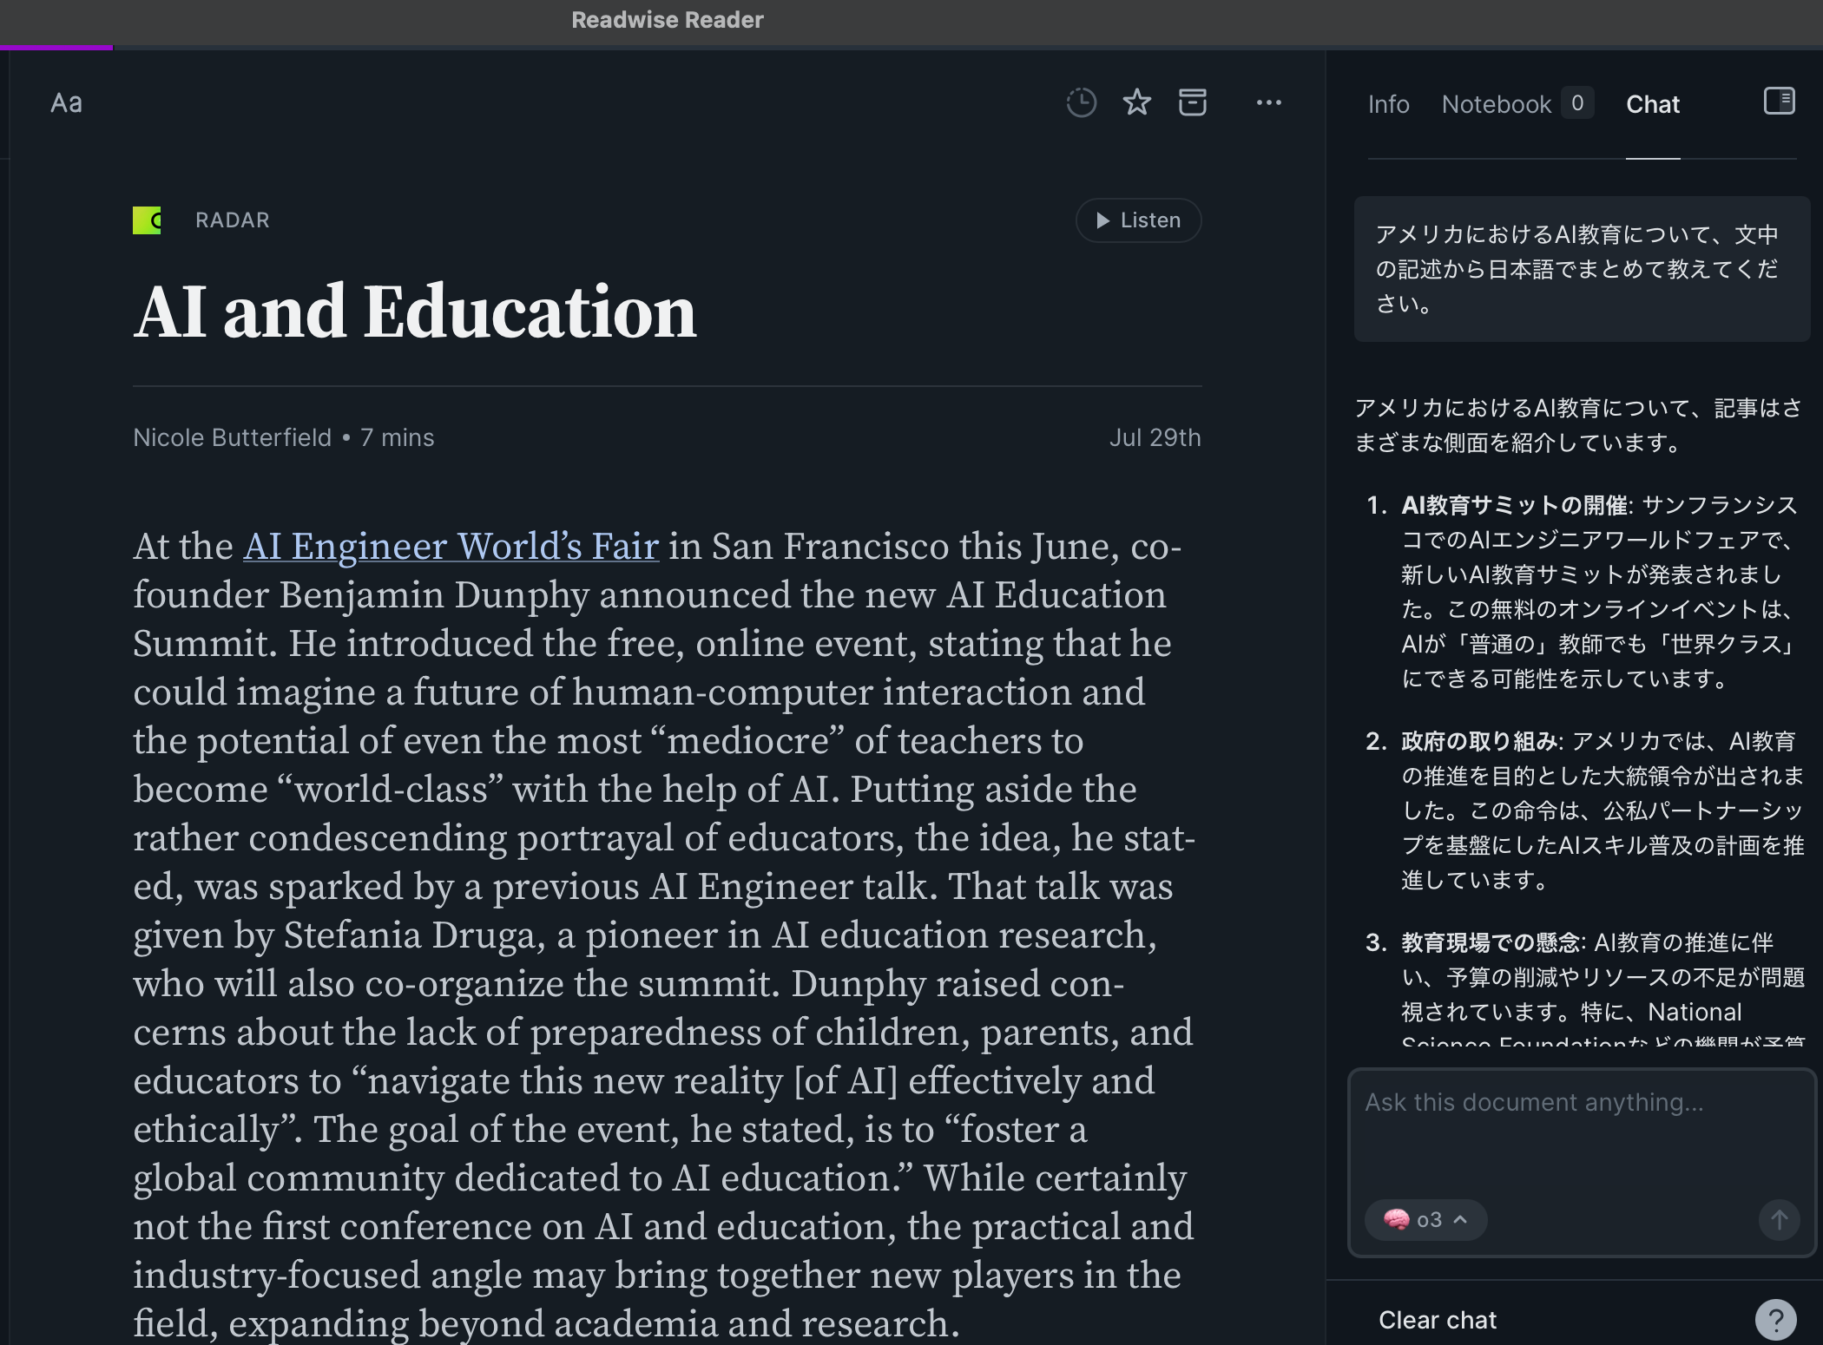
Task: Click the green RADAR source logo
Action: point(147,220)
